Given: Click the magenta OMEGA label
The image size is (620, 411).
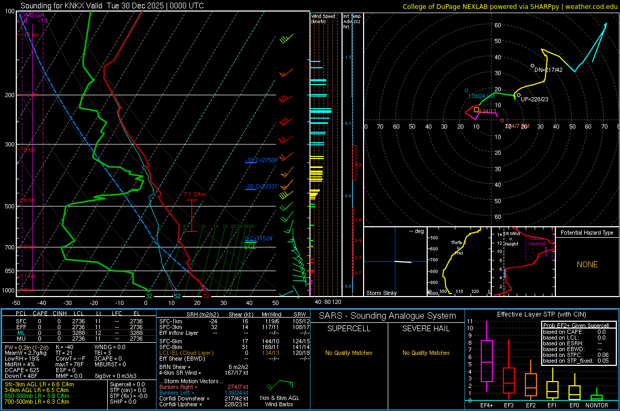Looking at the screenshot, I should [x=33, y=15].
